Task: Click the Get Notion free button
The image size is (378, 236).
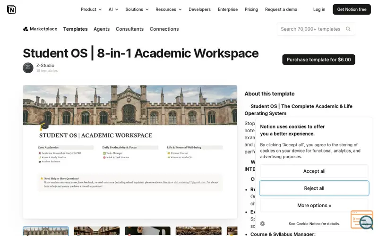Action: 352,9
